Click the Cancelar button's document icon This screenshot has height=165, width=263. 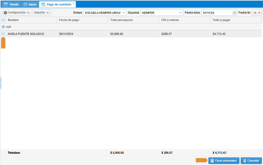[x=244, y=161]
